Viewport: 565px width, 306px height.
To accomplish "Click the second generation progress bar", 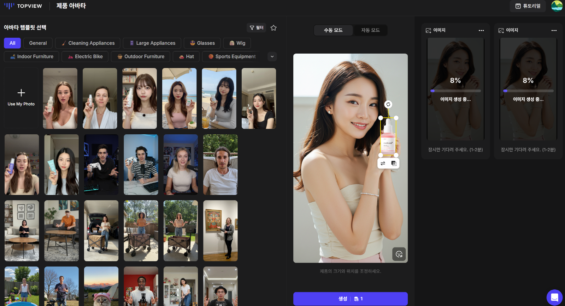I will tap(528, 91).
